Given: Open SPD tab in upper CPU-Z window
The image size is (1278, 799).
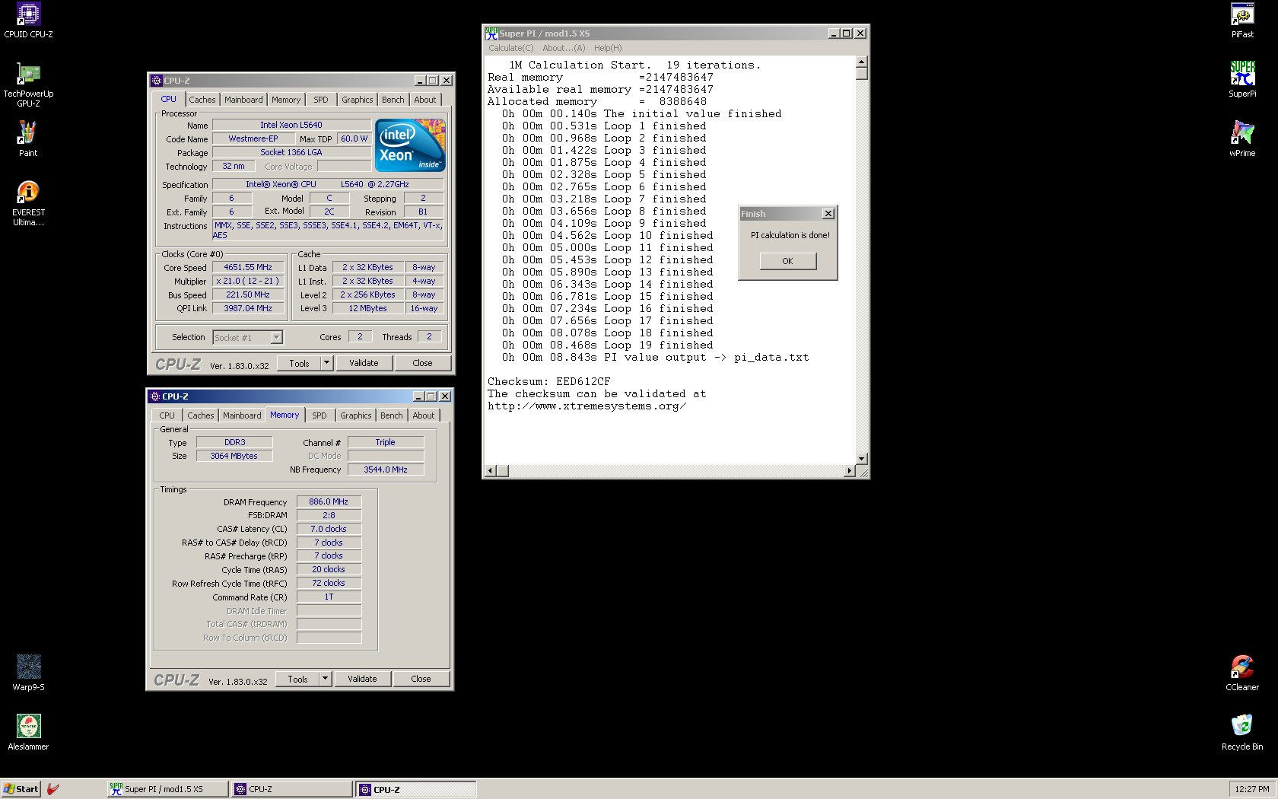Looking at the screenshot, I should (321, 100).
